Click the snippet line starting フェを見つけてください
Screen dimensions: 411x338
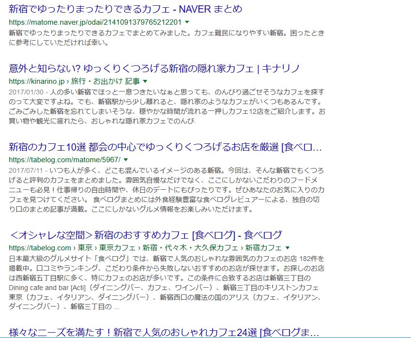164,200
